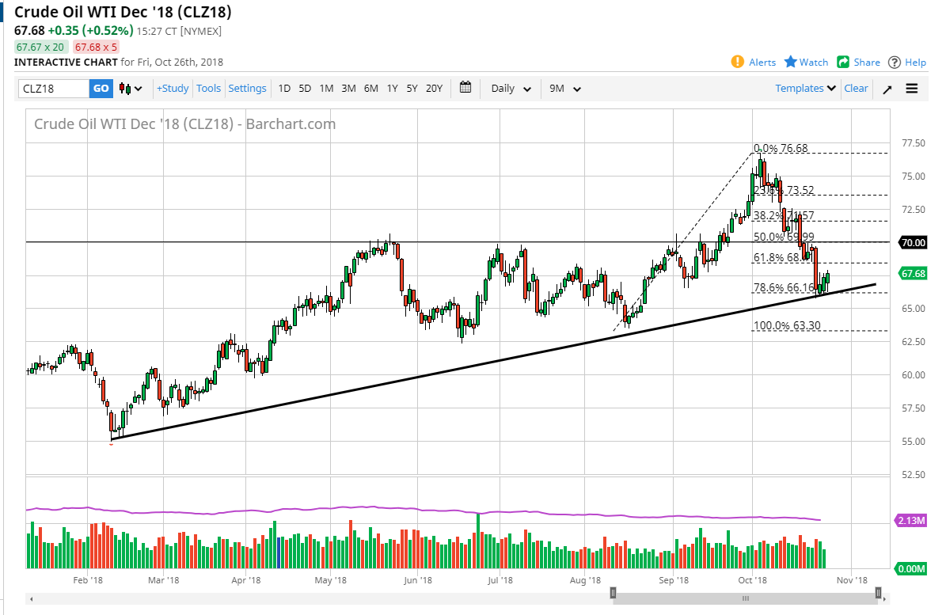Expand the chart to full screen

pos(887,89)
